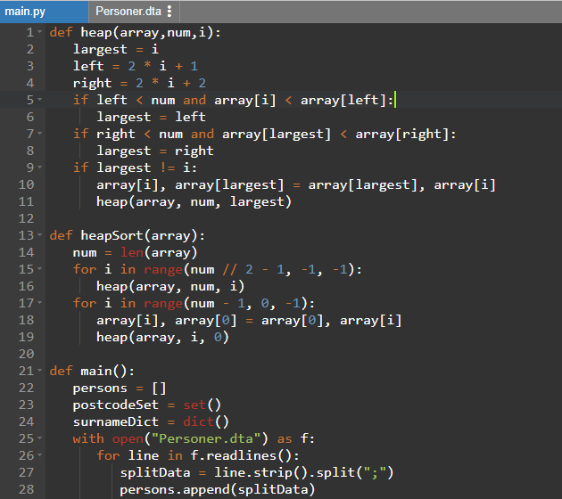The width and height of the screenshot is (562, 499).
Task: Click the "Personer.dta" string in open call
Action: (x=214, y=438)
